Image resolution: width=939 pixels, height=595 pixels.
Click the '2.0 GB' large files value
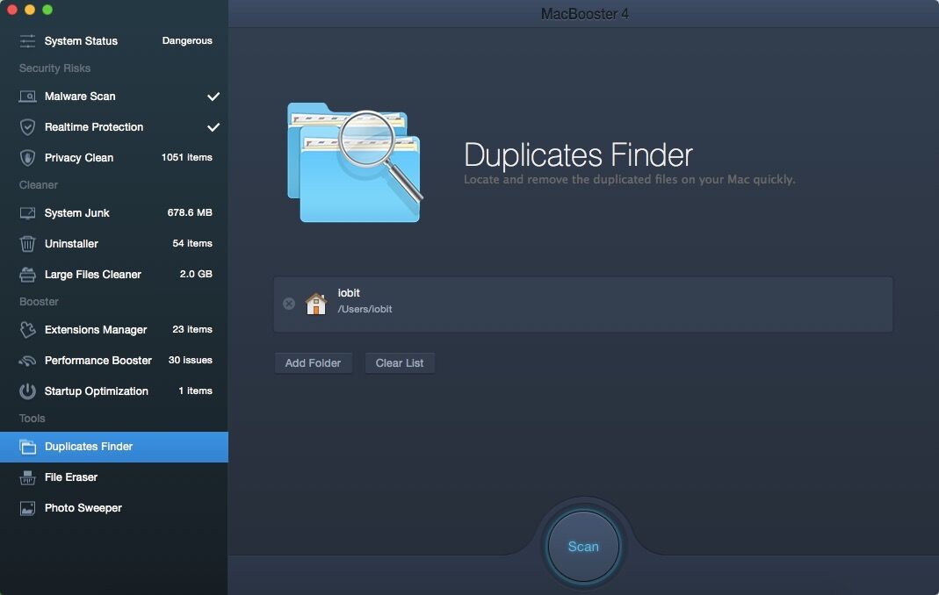pyautogui.click(x=196, y=274)
